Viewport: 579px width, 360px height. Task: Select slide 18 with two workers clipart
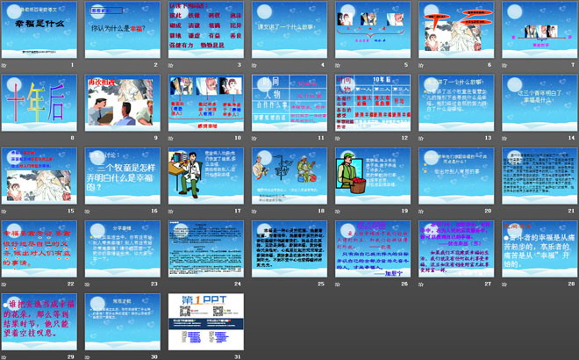pos(289,176)
